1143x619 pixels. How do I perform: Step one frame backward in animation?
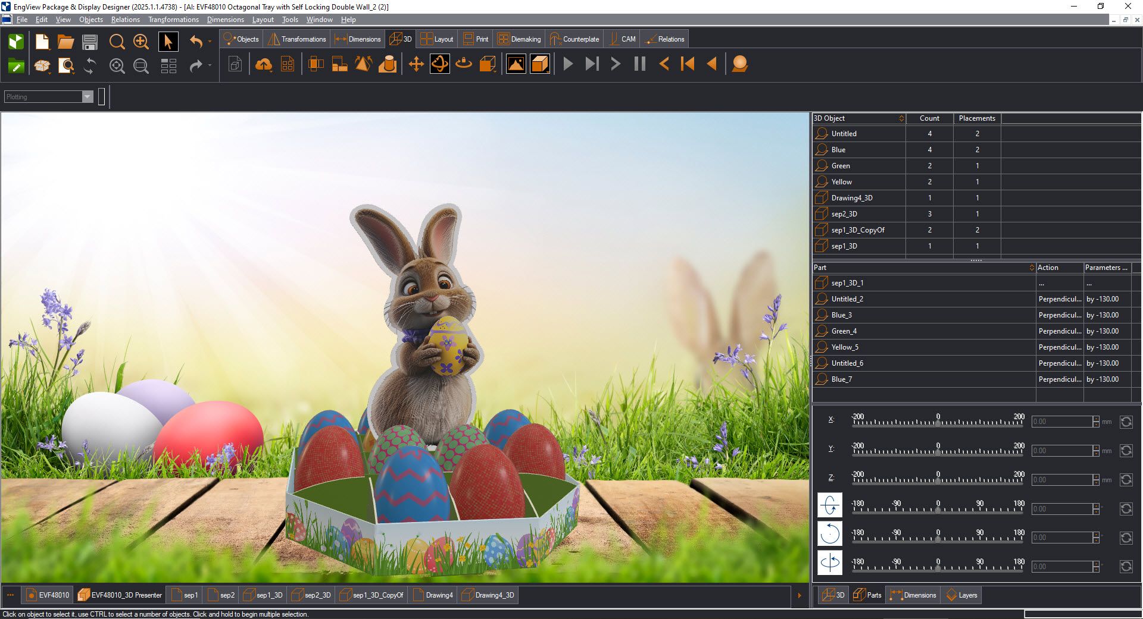click(x=664, y=64)
